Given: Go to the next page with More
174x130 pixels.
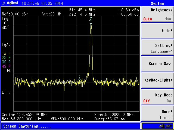Looking at the screenshot, I should point(157,114).
